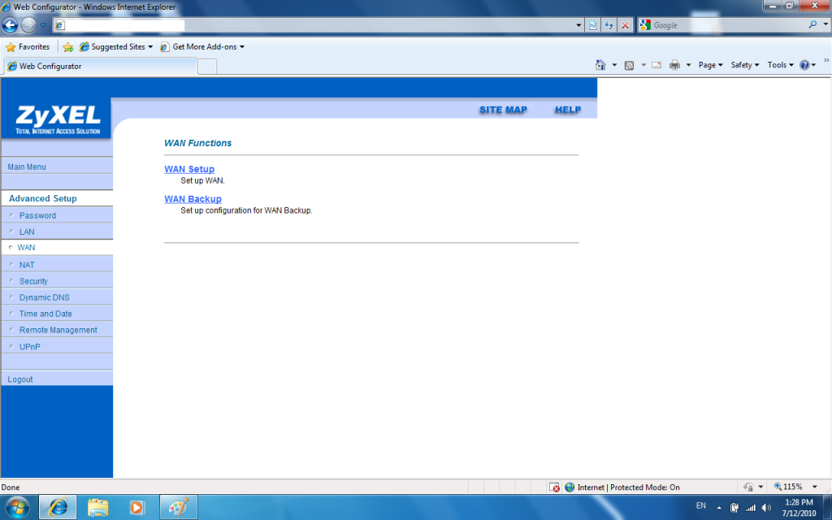Select NAT in the sidebar menu

[27, 265]
